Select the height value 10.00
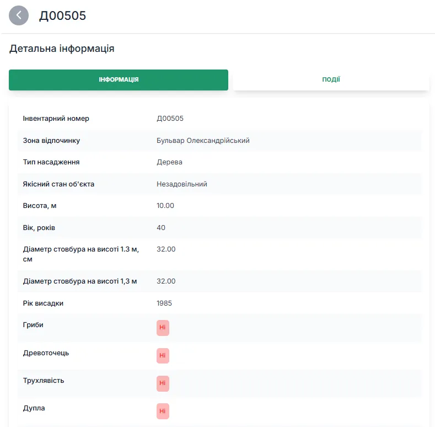 coord(165,206)
